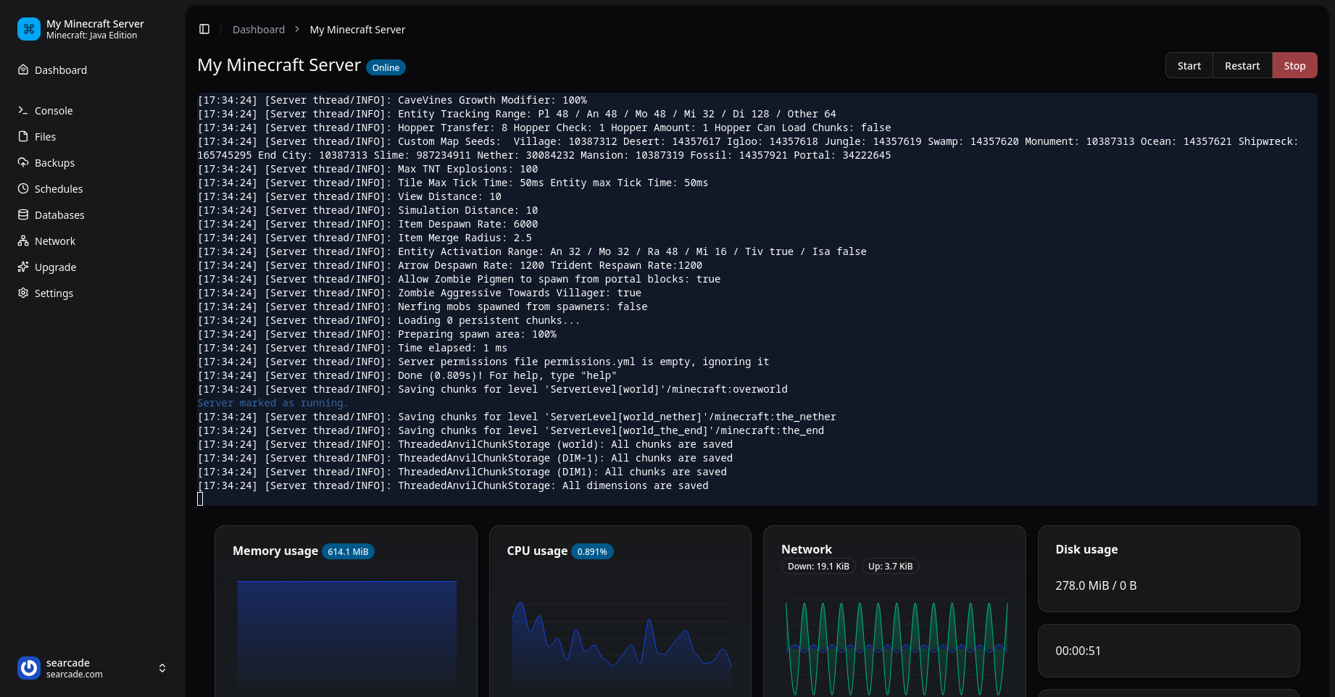
Task: Open the Backups section
Action: point(93,162)
